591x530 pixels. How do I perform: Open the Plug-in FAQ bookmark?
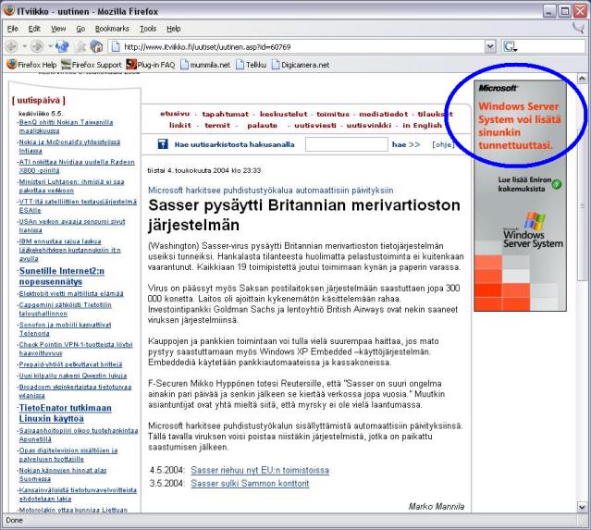click(149, 64)
